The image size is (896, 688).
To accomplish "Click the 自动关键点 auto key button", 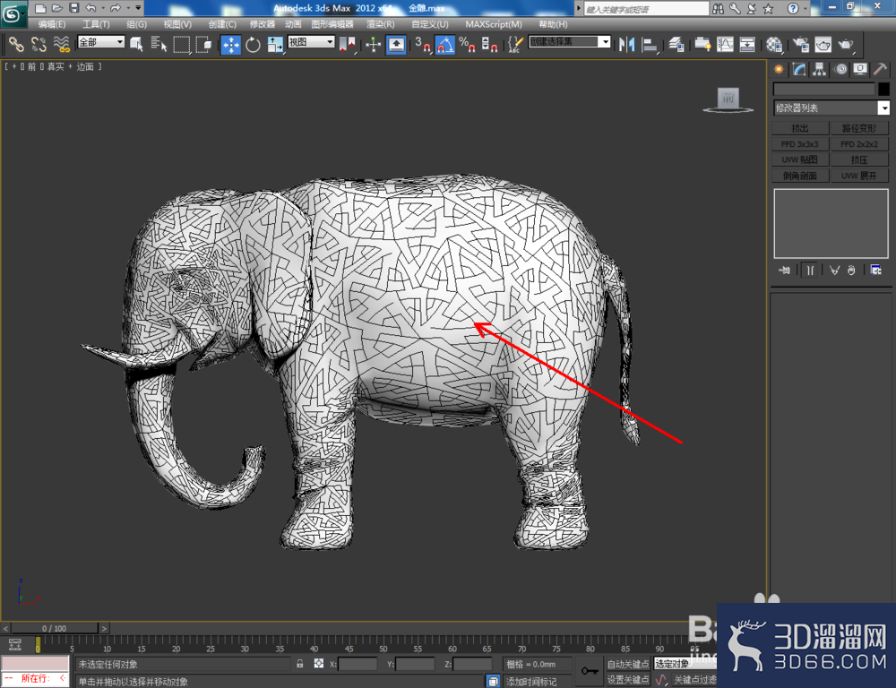I will 628,664.
